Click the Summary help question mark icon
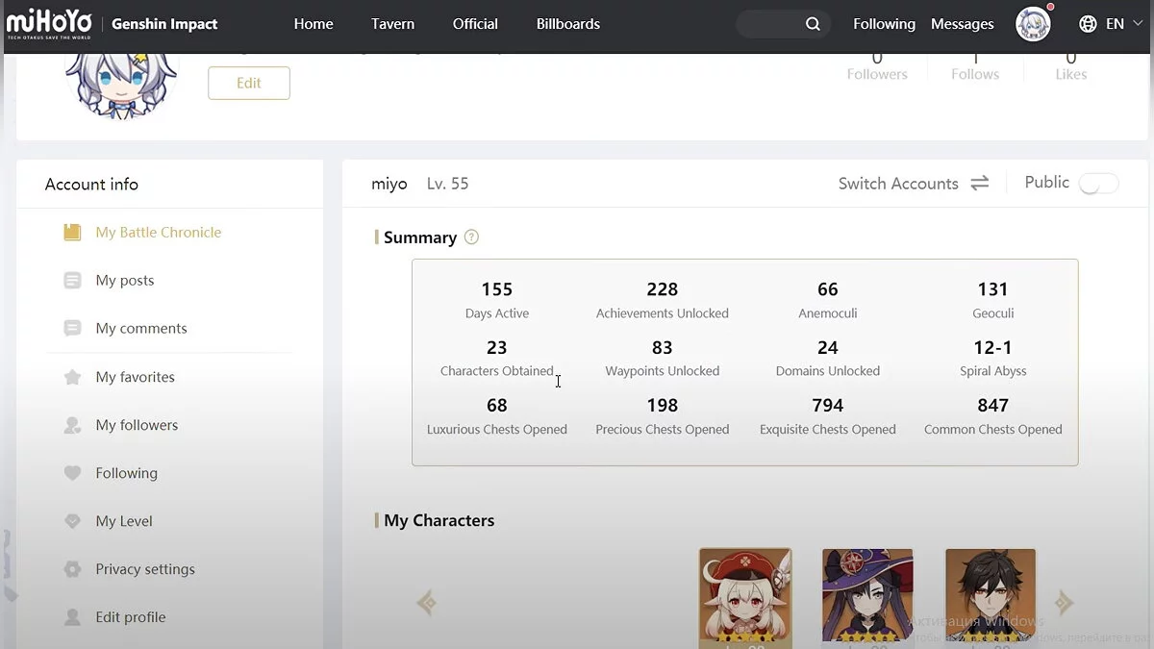The width and height of the screenshot is (1154, 649). point(471,237)
